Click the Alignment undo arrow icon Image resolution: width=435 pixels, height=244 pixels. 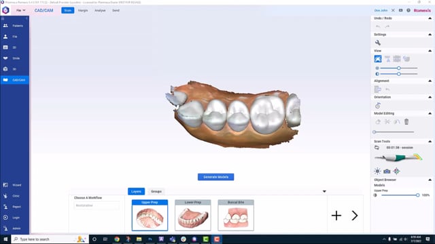(387, 89)
